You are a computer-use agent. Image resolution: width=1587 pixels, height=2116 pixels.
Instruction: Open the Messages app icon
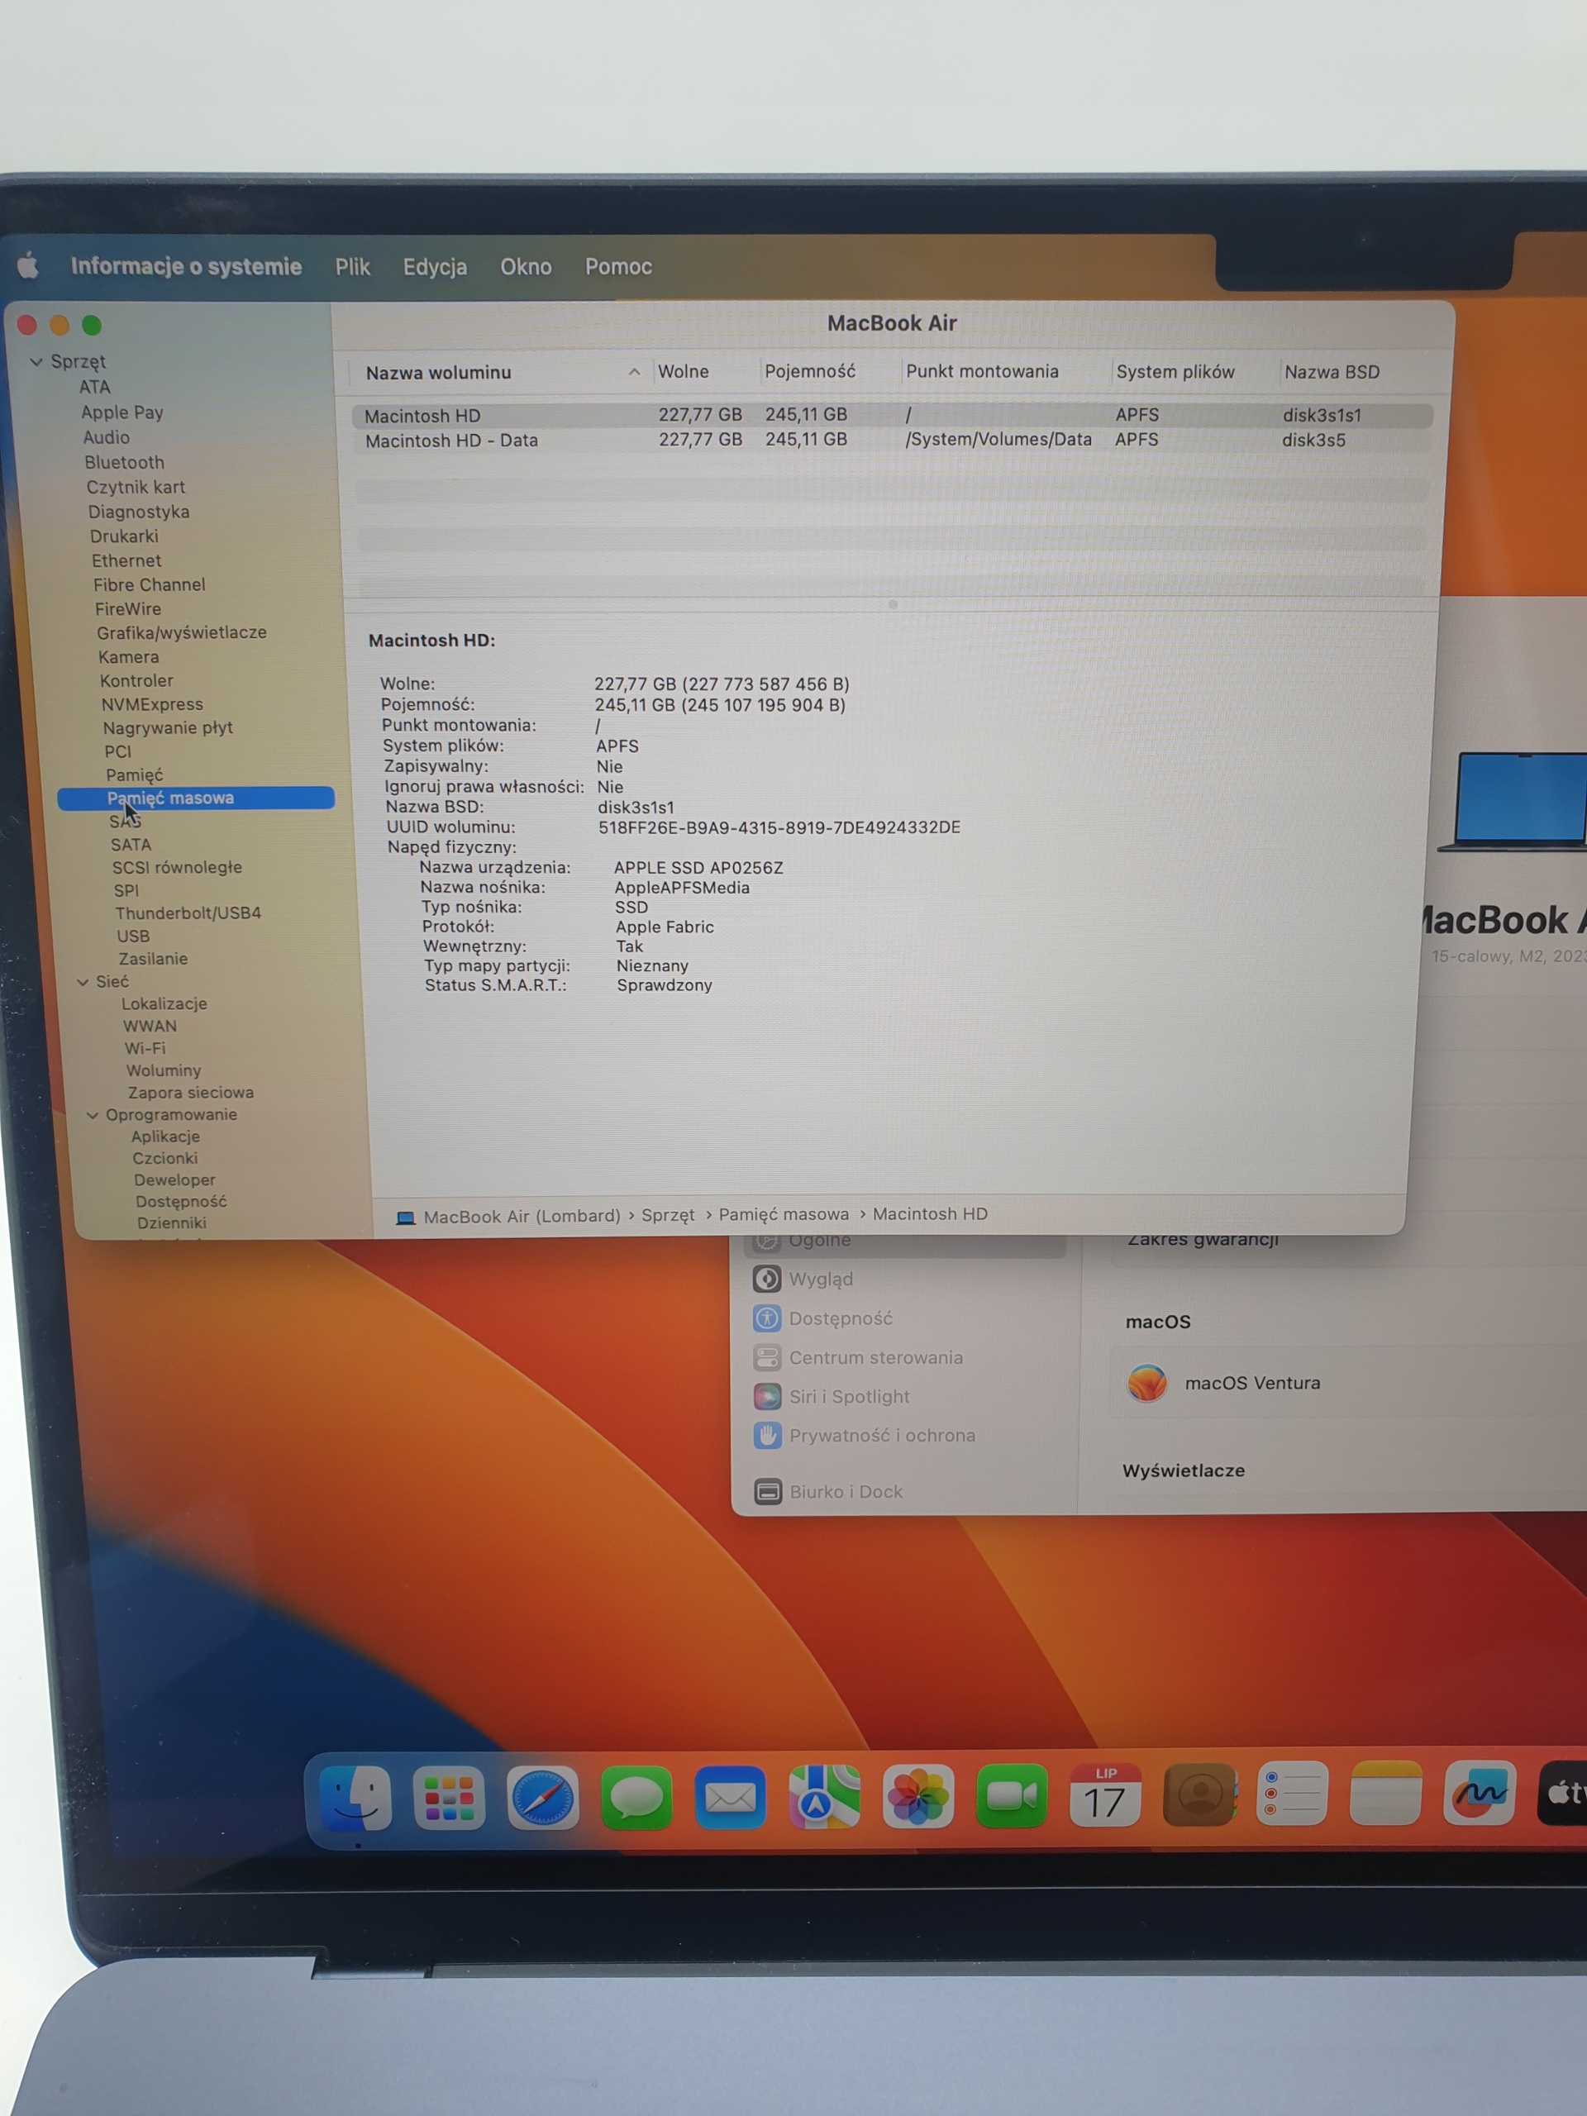636,1799
